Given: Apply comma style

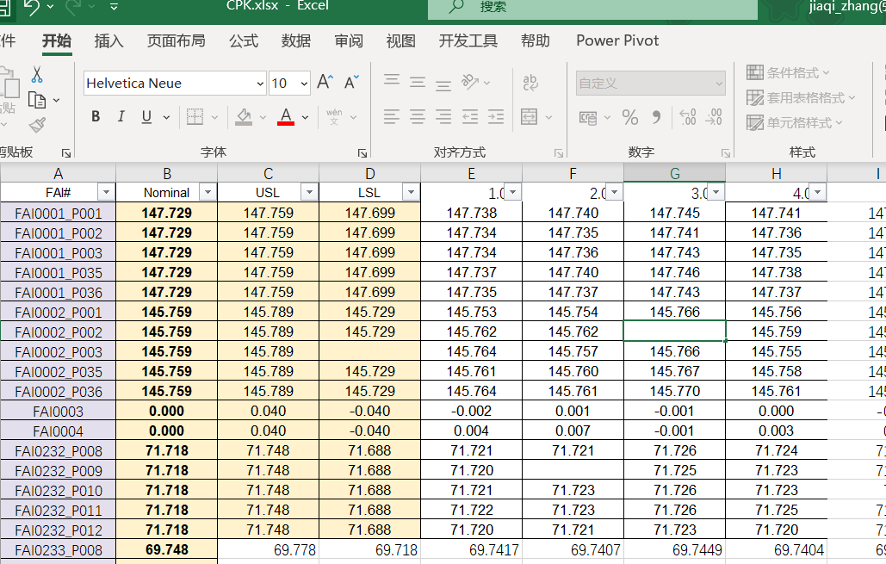Looking at the screenshot, I should pos(656,118).
